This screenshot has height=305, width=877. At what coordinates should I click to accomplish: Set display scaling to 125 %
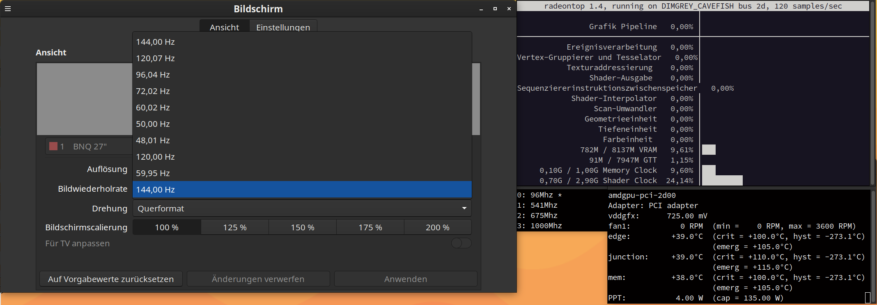pyautogui.click(x=235, y=227)
